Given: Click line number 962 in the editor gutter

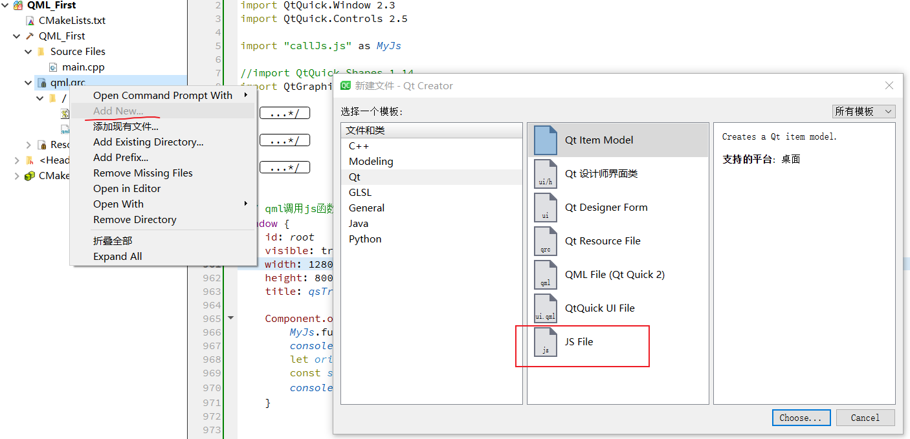Looking at the screenshot, I should click(212, 278).
